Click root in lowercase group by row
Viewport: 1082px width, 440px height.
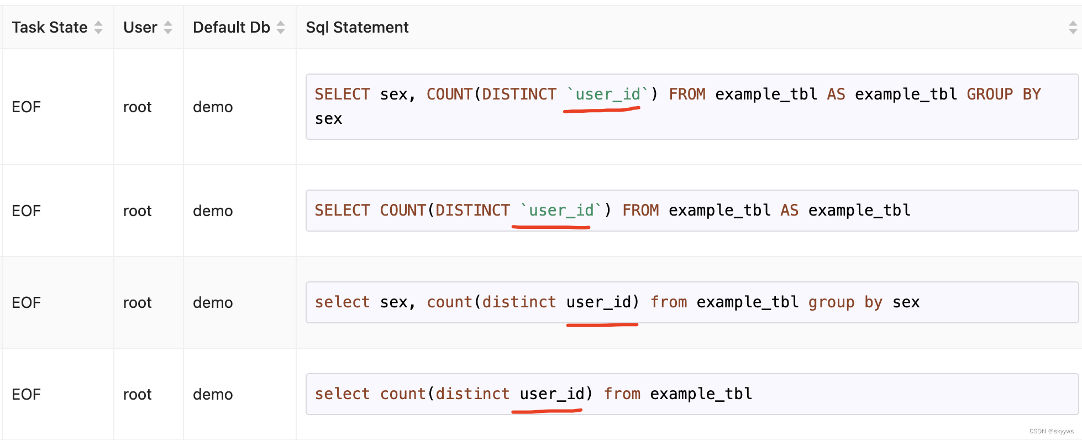(137, 303)
